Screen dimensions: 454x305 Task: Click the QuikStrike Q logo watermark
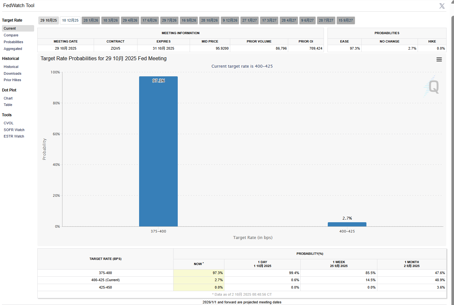pyautogui.click(x=432, y=86)
